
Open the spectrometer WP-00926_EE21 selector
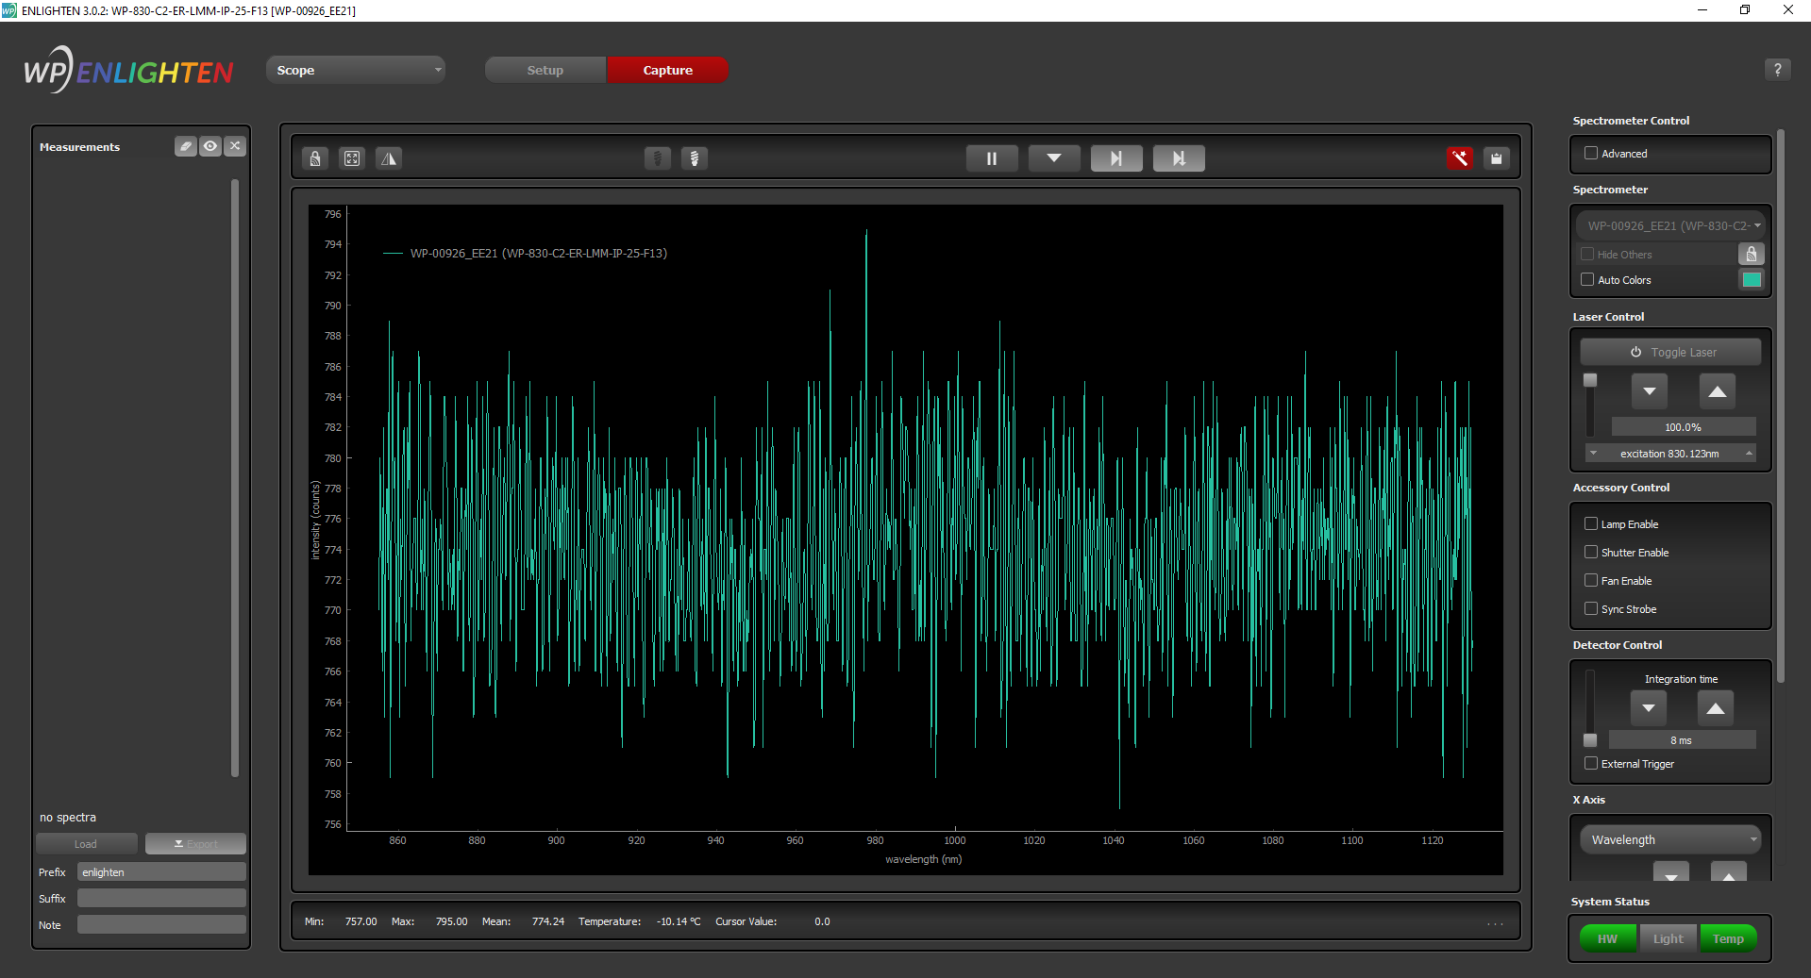point(1670,225)
